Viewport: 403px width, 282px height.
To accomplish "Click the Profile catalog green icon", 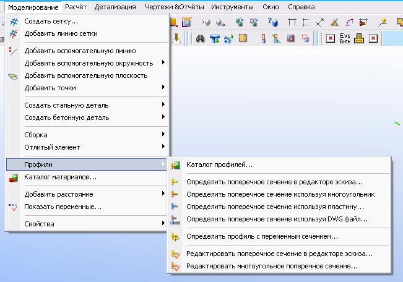I will coord(175,165).
